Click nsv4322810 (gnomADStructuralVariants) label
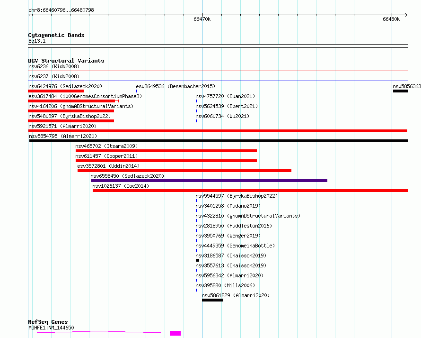This screenshot has height=338, width=421. [248, 216]
